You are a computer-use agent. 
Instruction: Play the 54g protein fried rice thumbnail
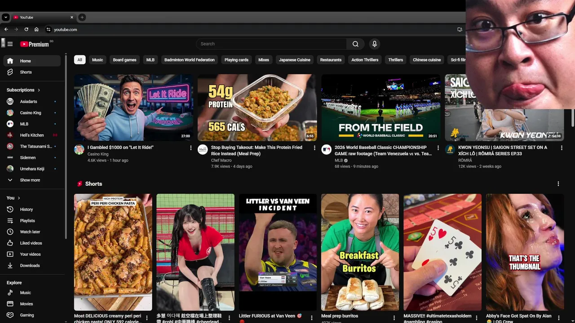pos(257,108)
